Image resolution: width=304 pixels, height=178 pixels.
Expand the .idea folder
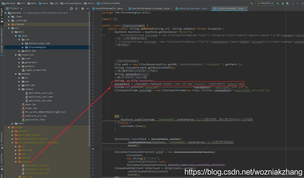coord(9,17)
